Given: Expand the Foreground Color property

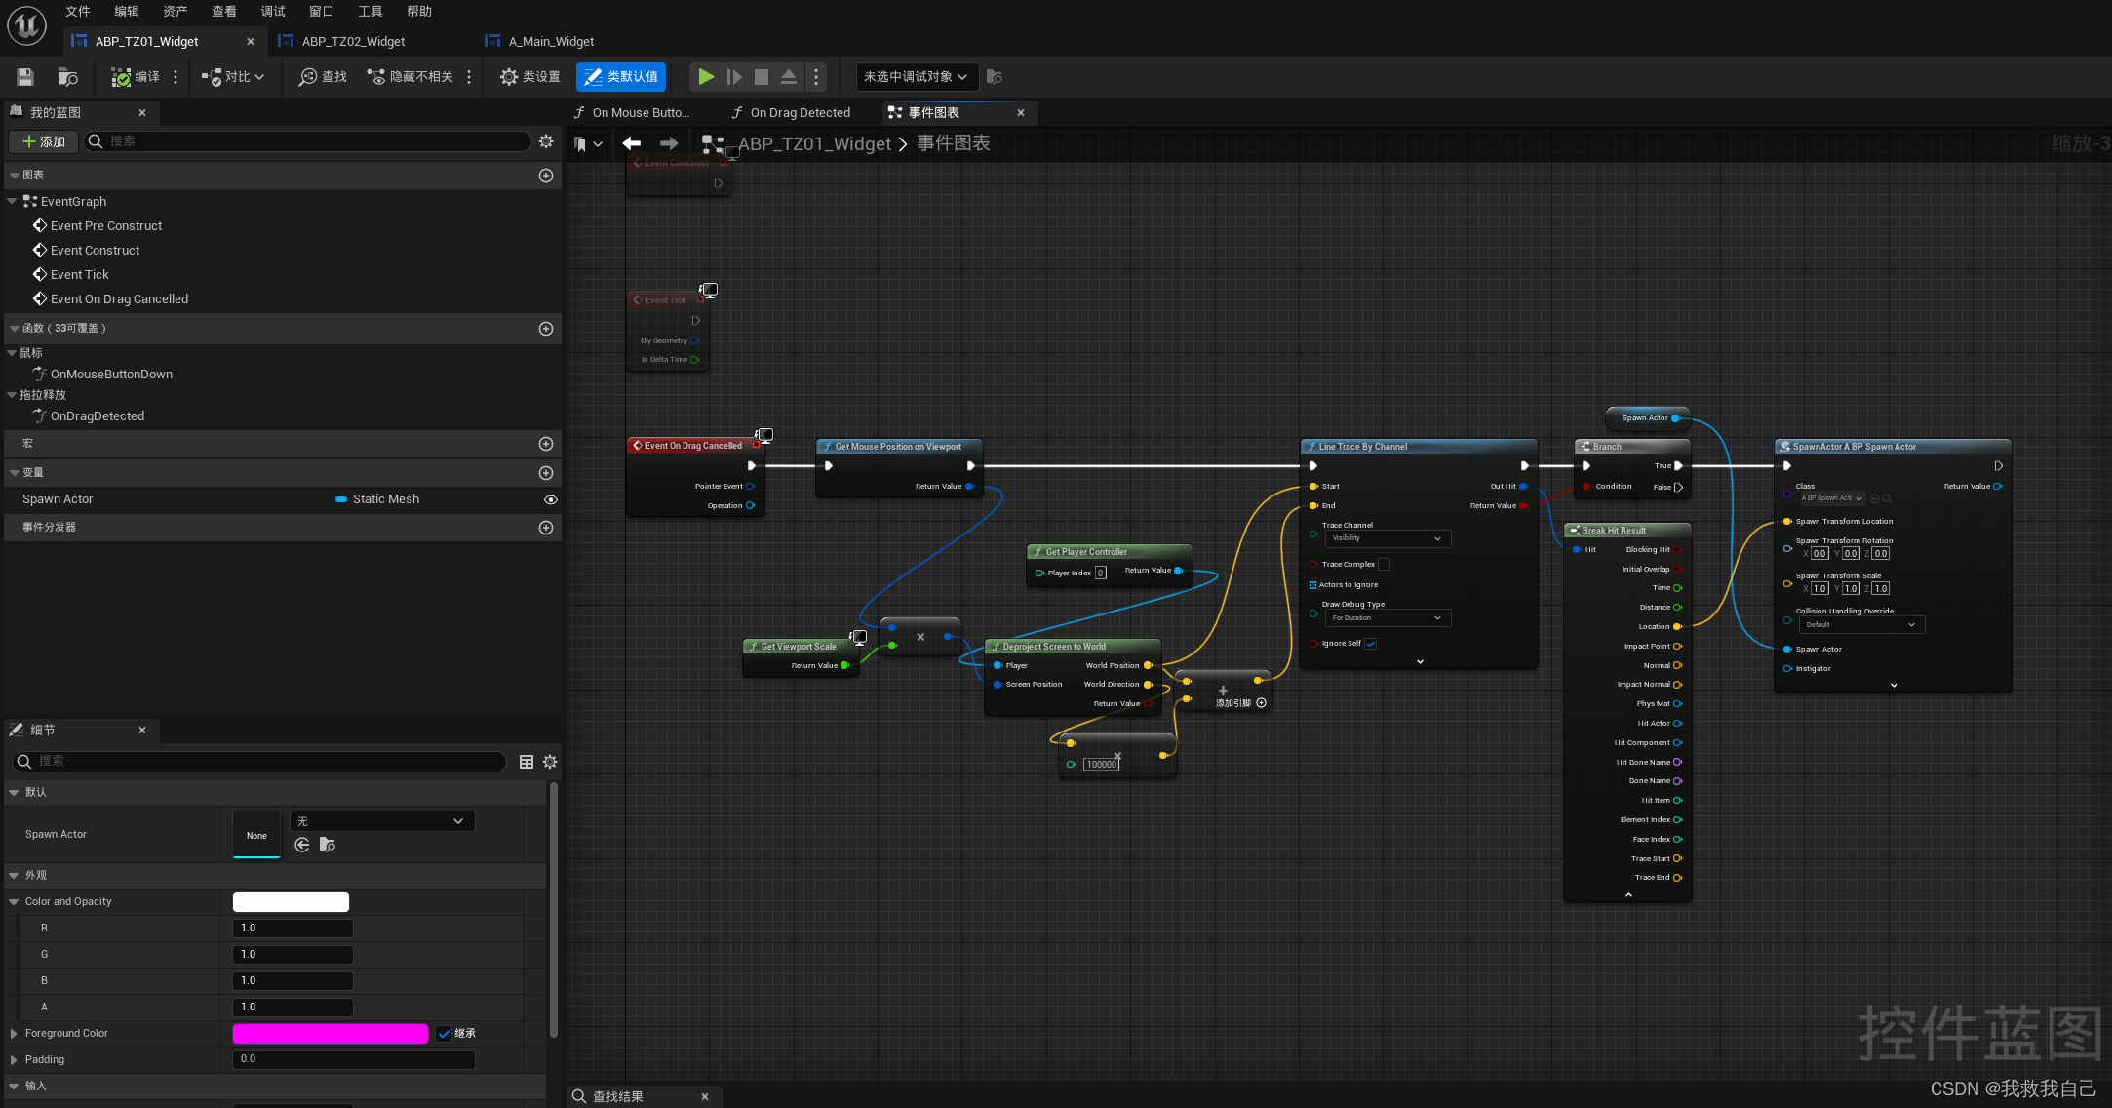Looking at the screenshot, I should click(x=14, y=1033).
